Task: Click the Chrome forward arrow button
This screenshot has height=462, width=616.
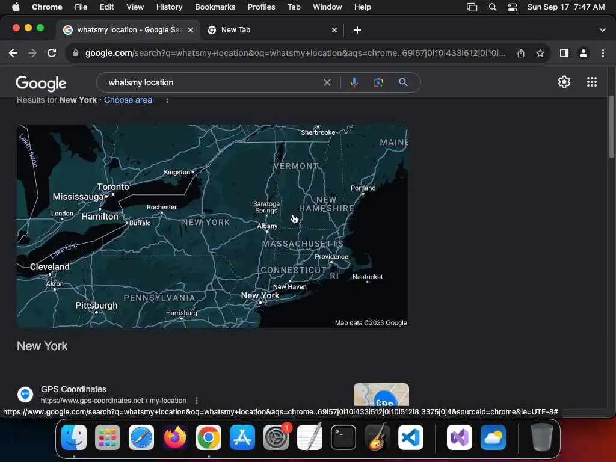Action: (x=32, y=53)
